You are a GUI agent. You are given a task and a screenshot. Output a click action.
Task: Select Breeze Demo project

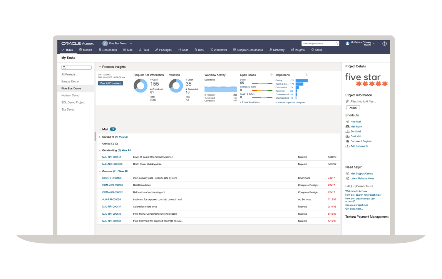70,82
